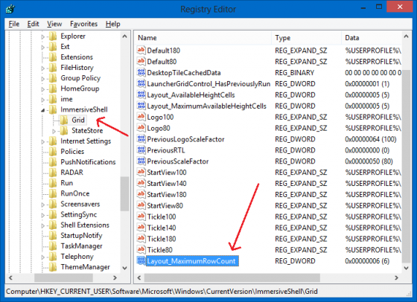Viewport: 417px width, 302px height.
Task: Click the tree pane horizontal scrollbar thumb
Action: (63, 277)
